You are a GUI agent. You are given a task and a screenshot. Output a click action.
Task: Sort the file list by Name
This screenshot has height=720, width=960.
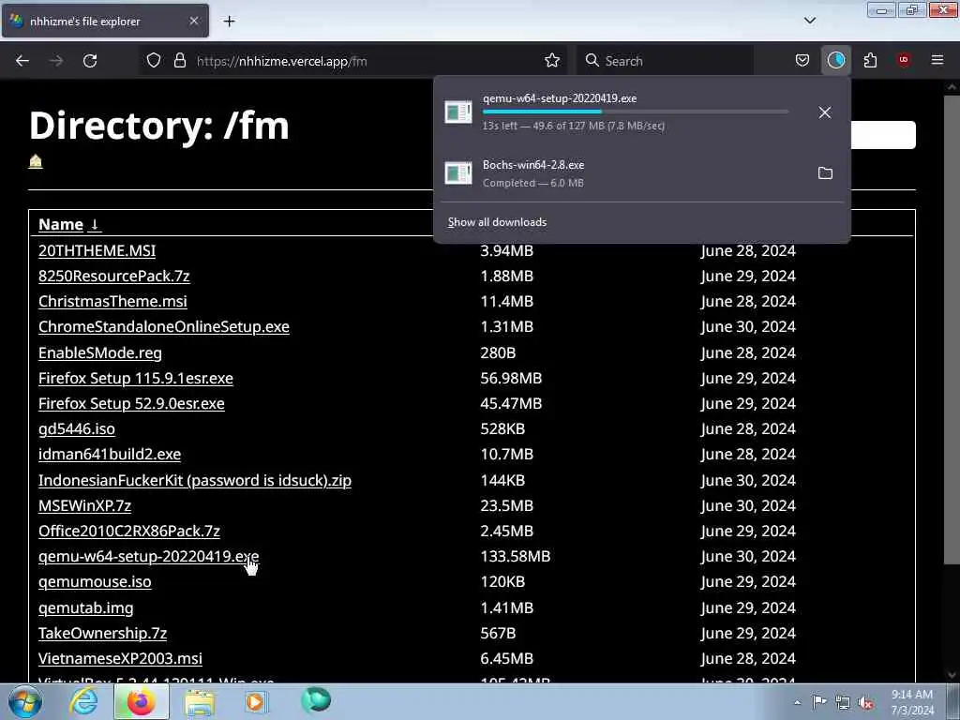69,225
